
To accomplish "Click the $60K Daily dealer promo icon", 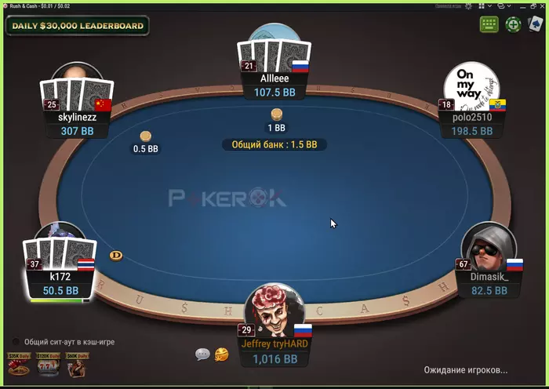I will pyautogui.click(x=77, y=365).
